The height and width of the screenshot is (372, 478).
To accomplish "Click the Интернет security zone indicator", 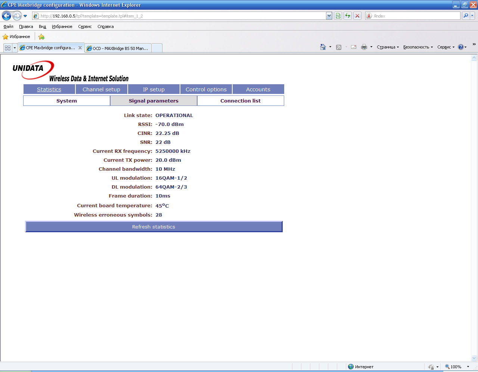I will pyautogui.click(x=361, y=367).
